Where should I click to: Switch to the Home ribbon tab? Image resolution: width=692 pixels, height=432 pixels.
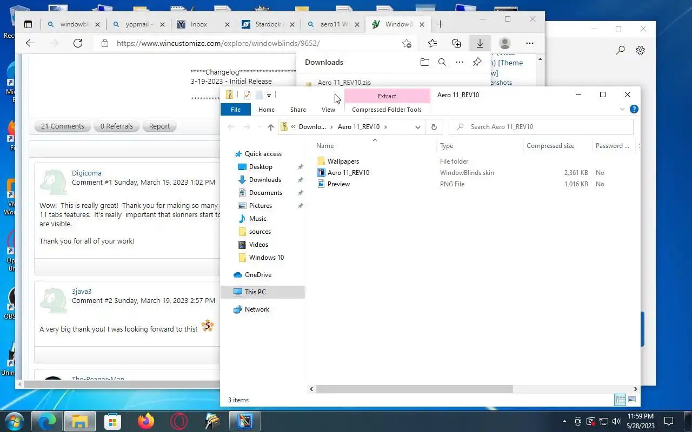[x=266, y=110]
